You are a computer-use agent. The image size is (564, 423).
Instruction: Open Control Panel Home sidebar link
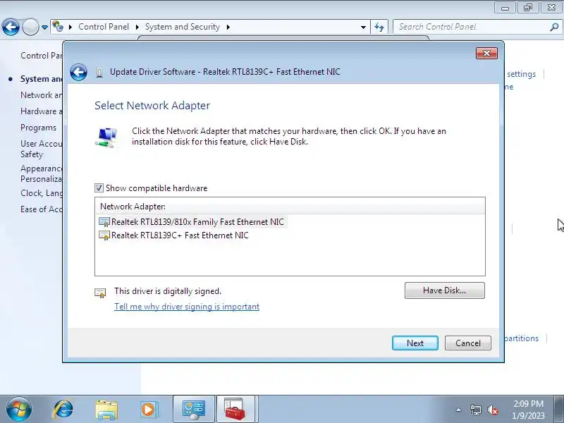tap(42, 56)
